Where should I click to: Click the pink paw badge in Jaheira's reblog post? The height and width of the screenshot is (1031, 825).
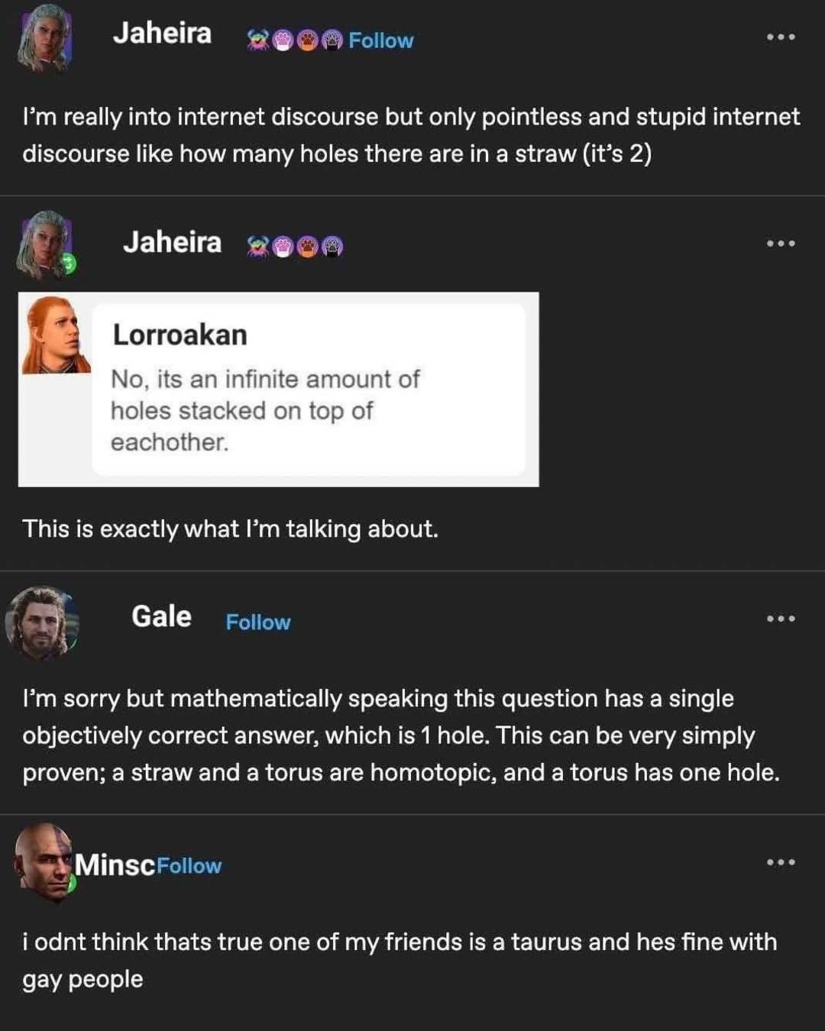pyautogui.click(x=283, y=246)
